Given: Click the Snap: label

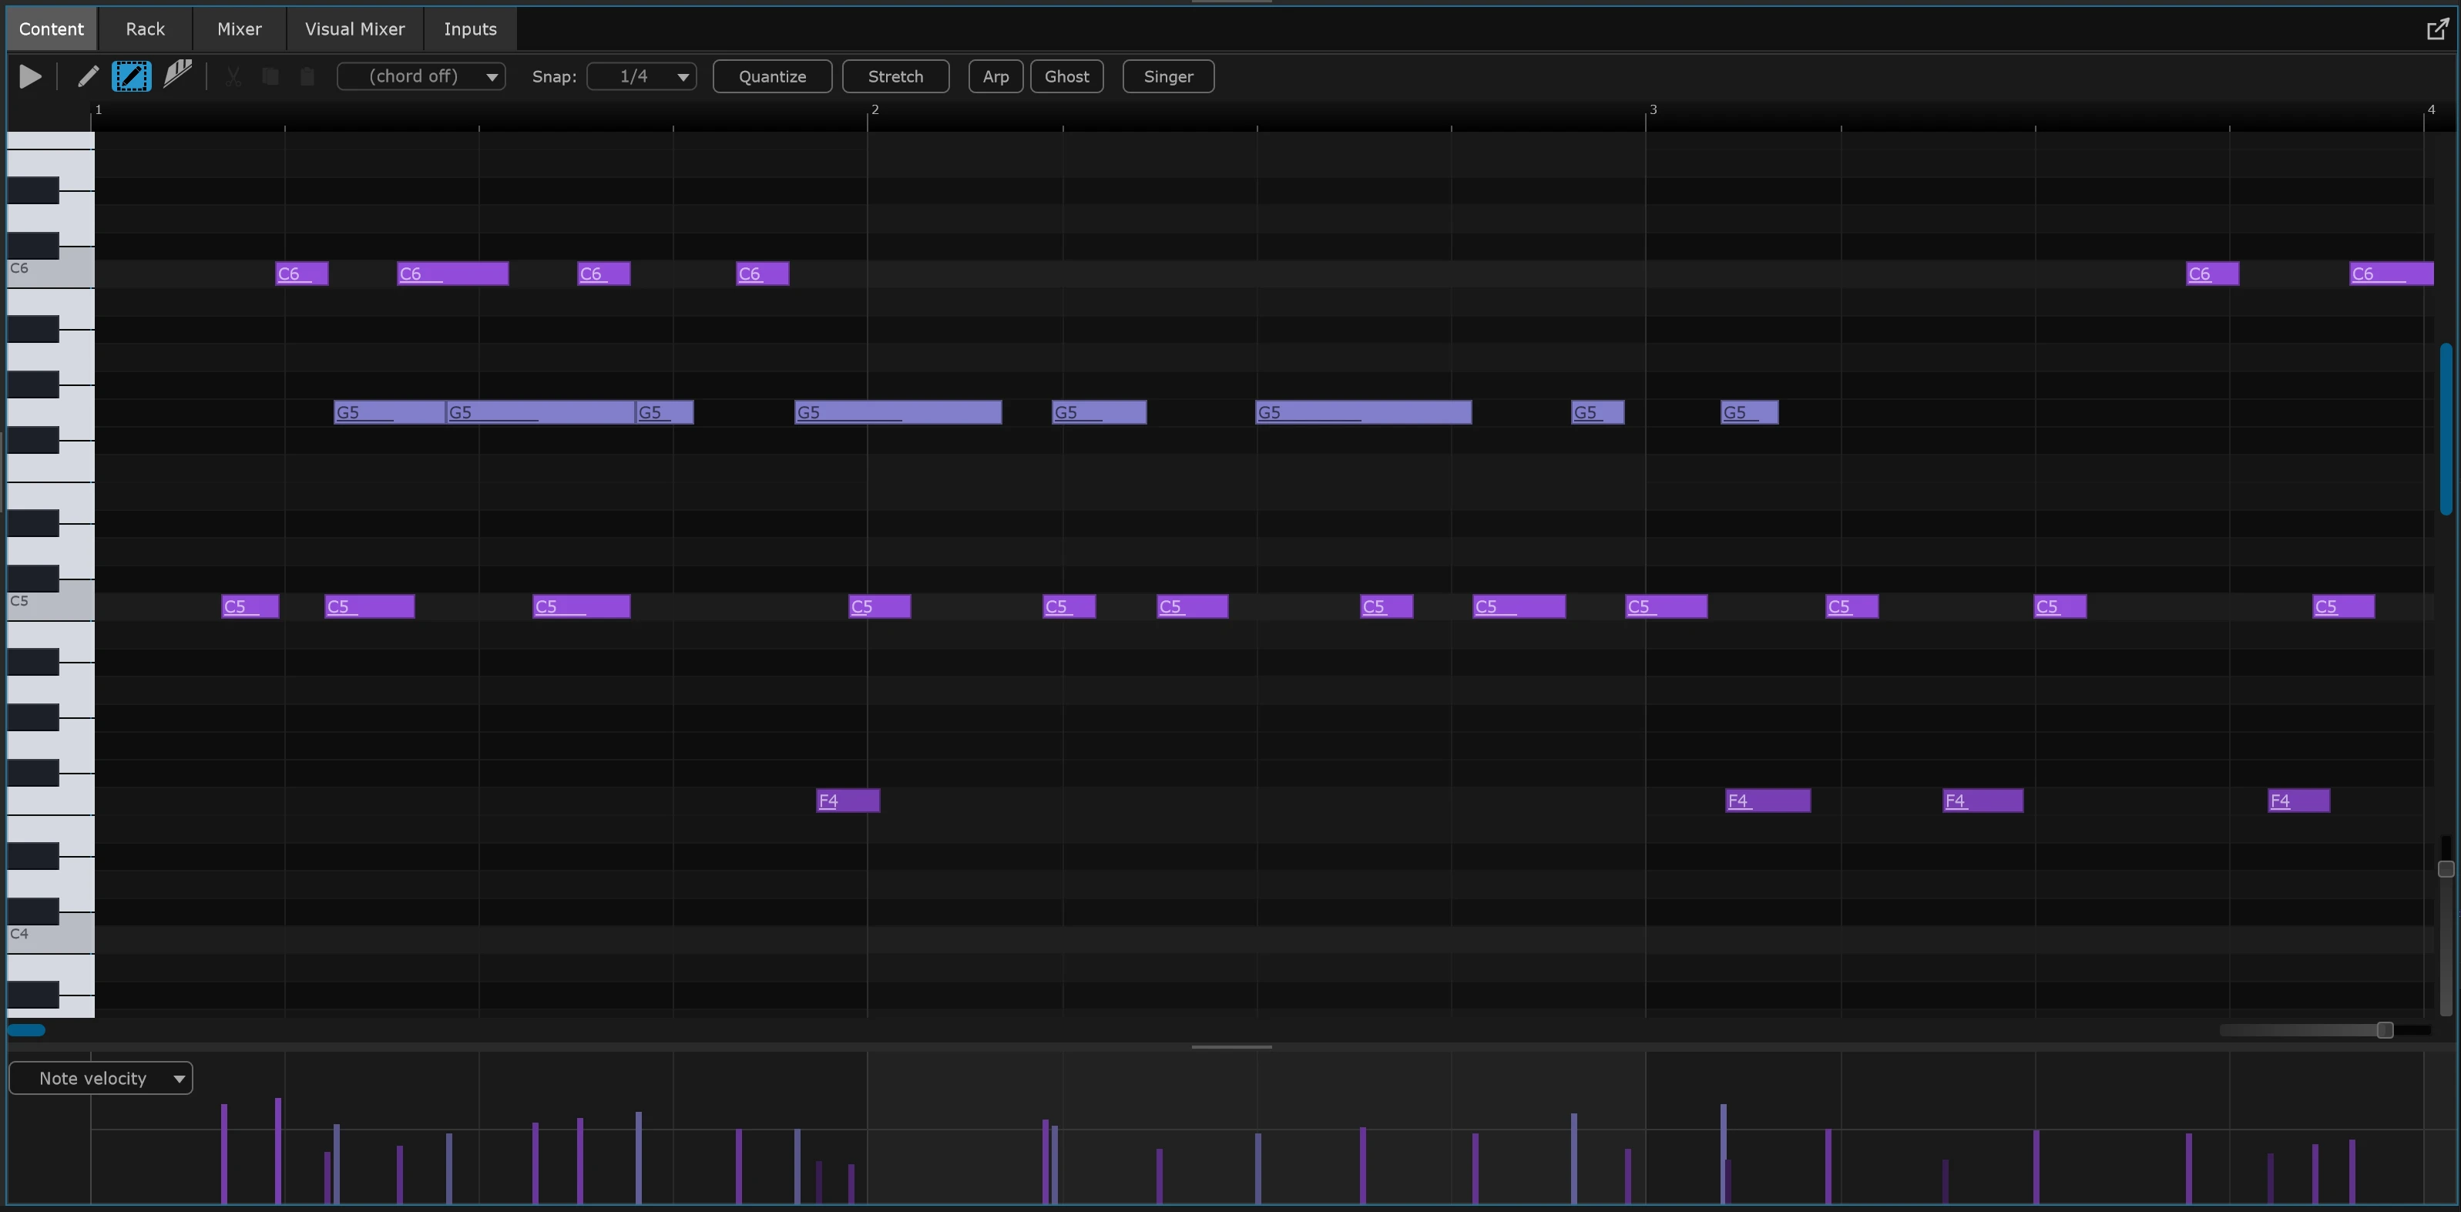Looking at the screenshot, I should pos(554,76).
